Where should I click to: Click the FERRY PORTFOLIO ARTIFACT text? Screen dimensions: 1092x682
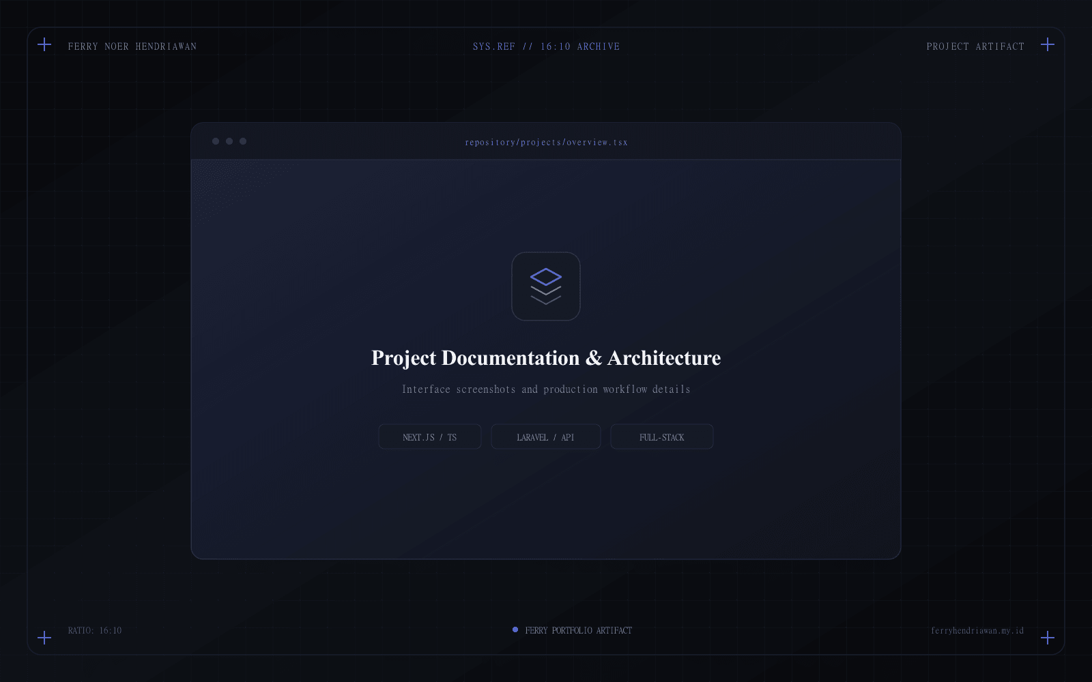point(579,631)
